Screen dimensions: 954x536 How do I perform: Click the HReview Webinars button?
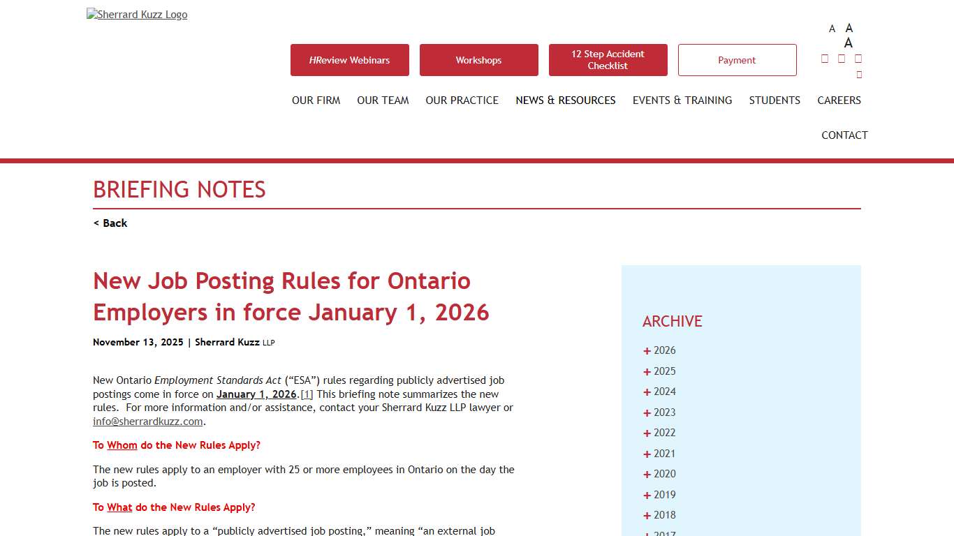coord(349,60)
